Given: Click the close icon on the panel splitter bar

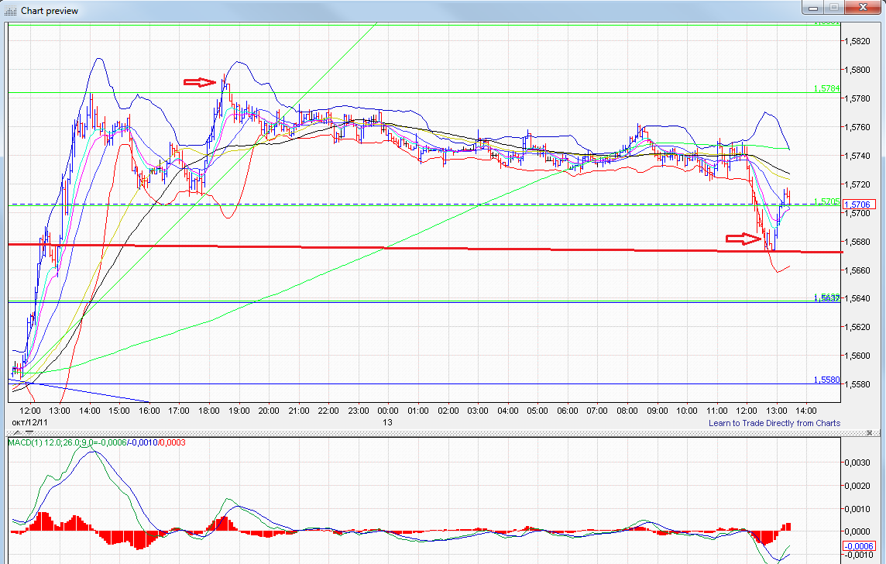Looking at the screenshot, I should tap(870, 432).
